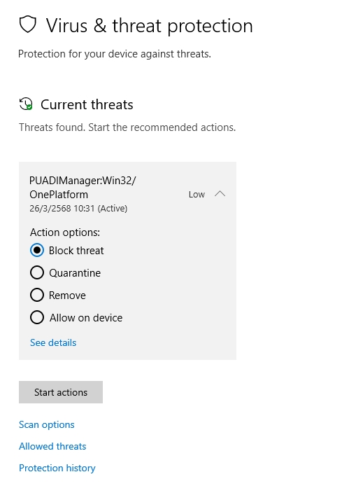This screenshot has width=363, height=486.
Task: Open the Allowed threats link
Action: 52,446
